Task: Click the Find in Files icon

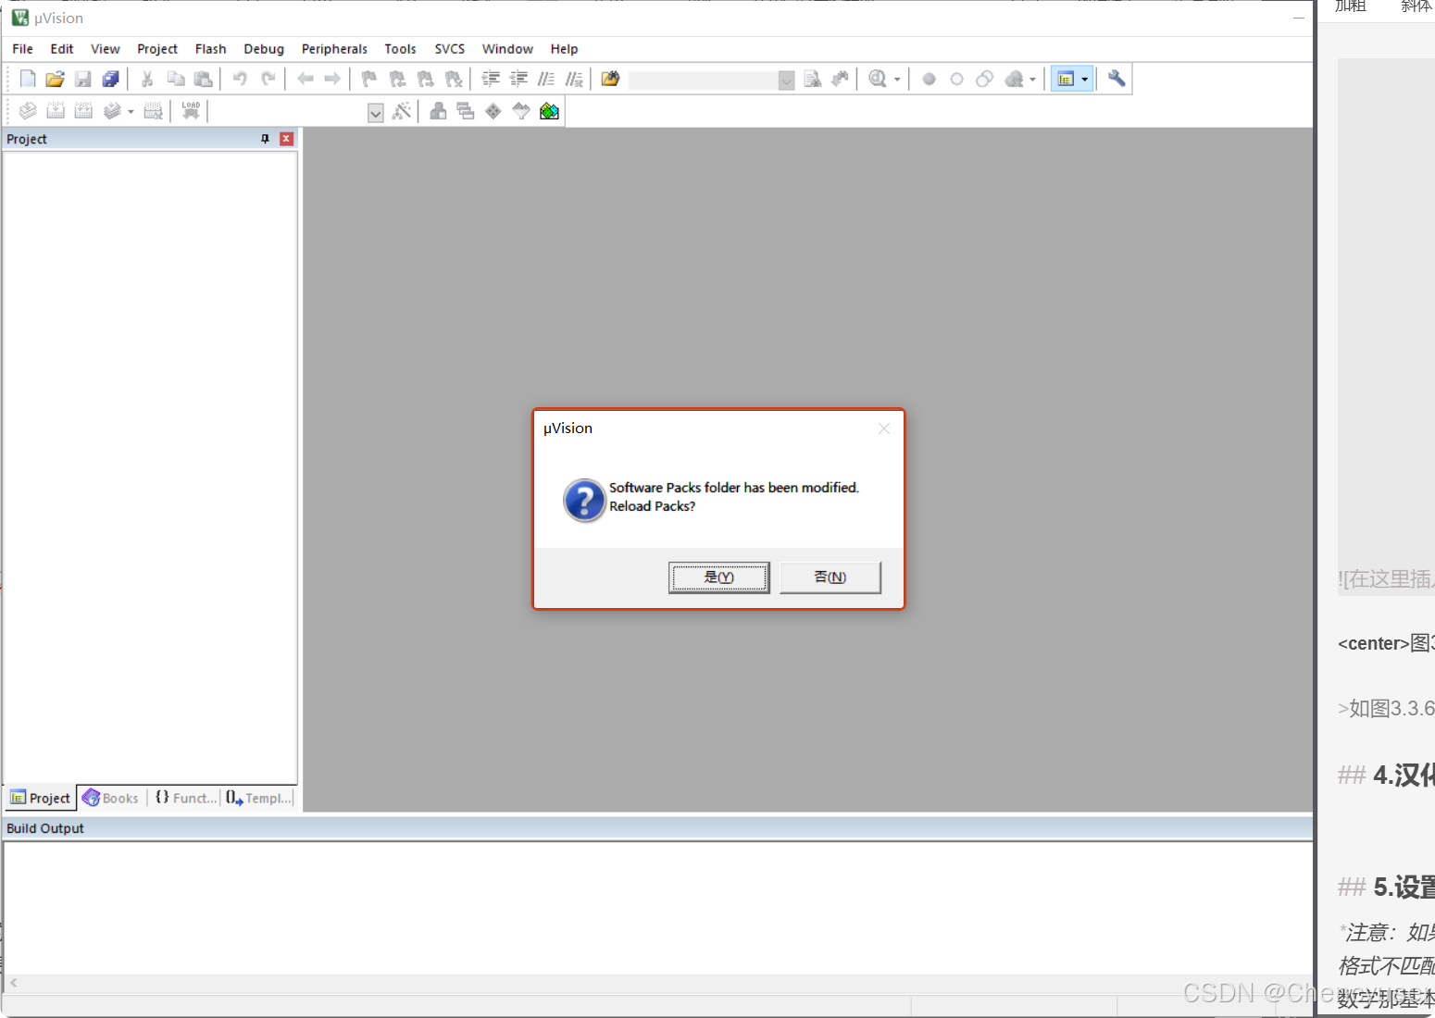Action: click(610, 79)
